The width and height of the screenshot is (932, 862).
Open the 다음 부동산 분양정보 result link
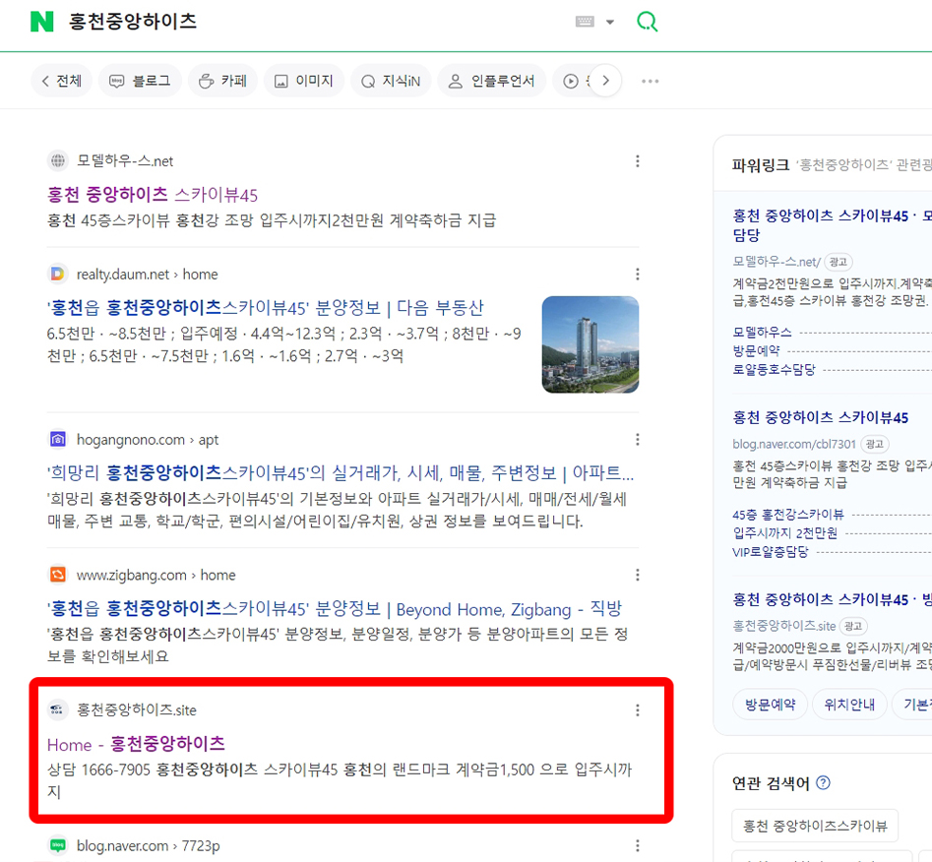pos(265,308)
